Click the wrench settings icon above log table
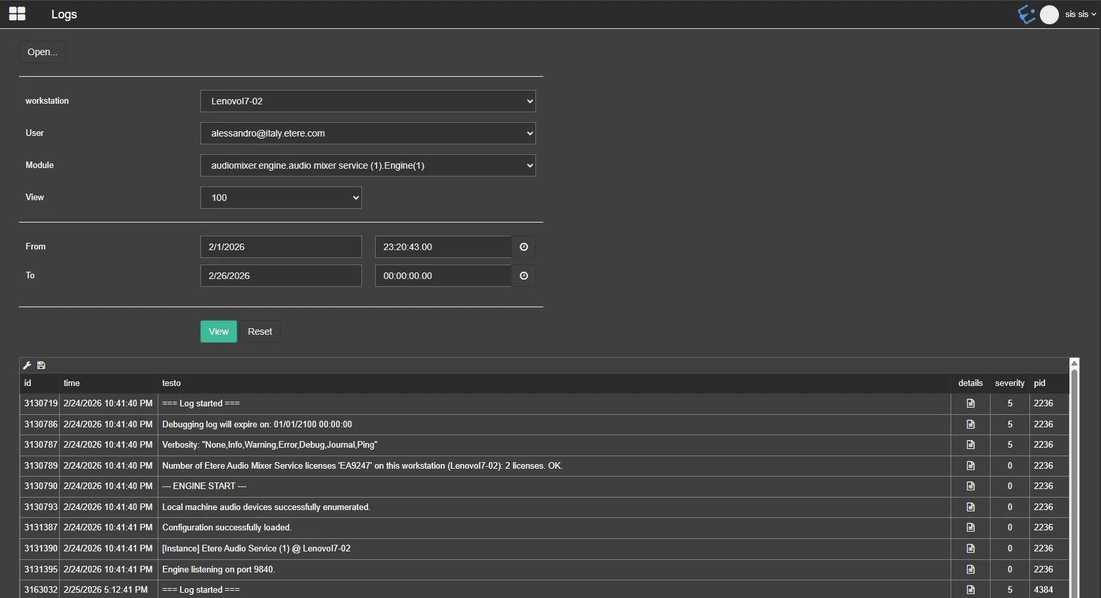This screenshot has width=1101, height=598. (27, 366)
